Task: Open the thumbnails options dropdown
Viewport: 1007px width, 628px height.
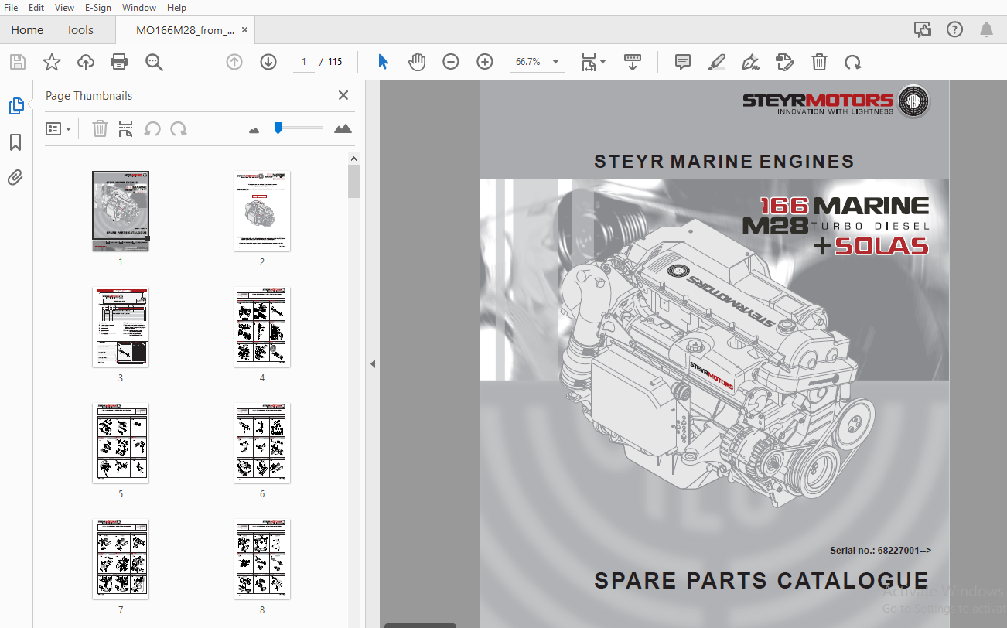Action: pos(59,129)
